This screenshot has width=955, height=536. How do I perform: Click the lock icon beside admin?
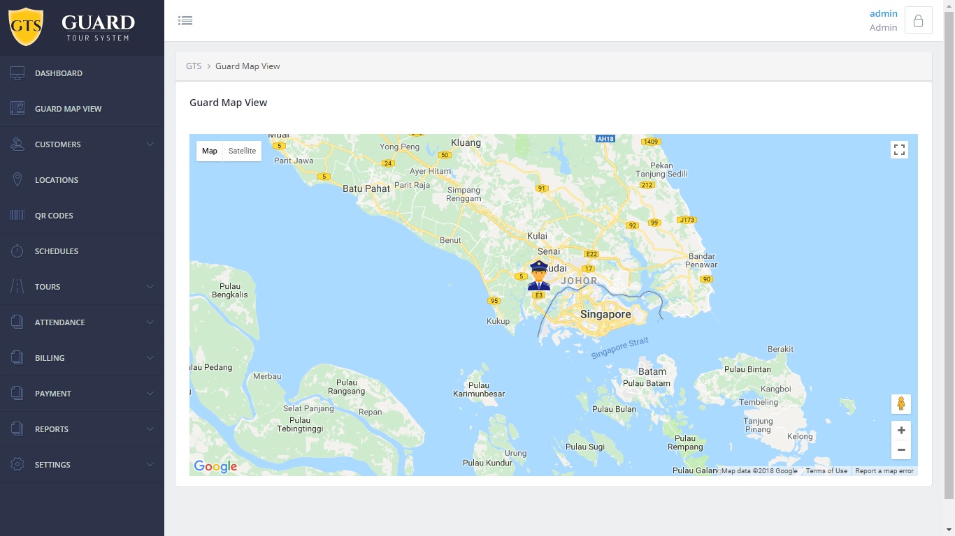click(918, 21)
